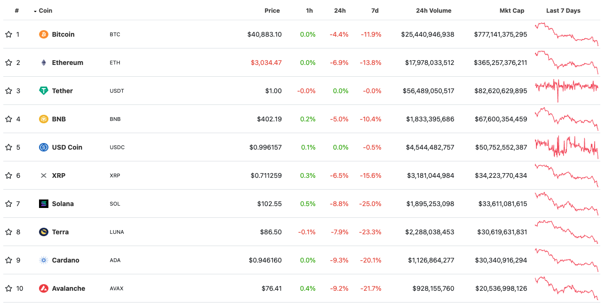Sort by the 7d change column

[x=375, y=10]
